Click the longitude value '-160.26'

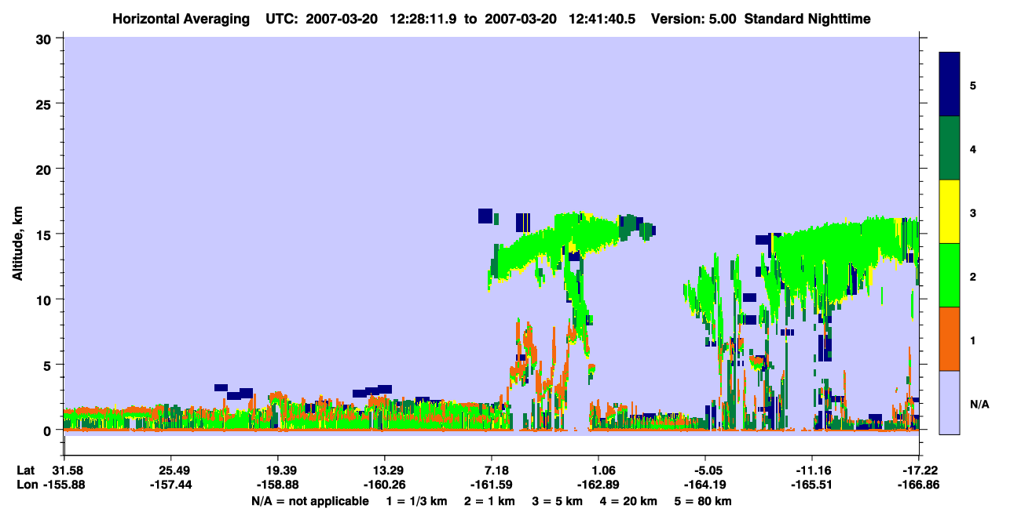pyautogui.click(x=384, y=485)
